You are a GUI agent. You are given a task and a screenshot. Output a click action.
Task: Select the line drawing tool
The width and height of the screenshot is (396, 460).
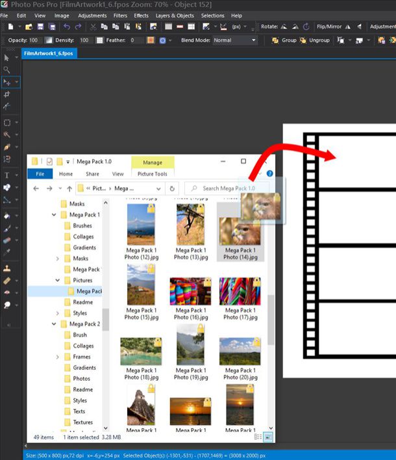click(6, 199)
